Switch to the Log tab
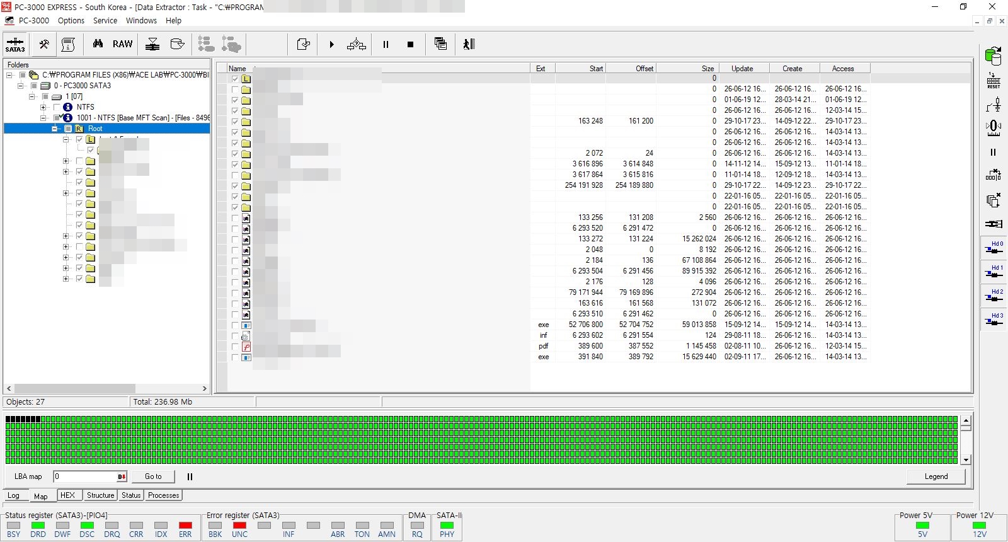Viewport: 1008px width, 542px height. pos(13,495)
